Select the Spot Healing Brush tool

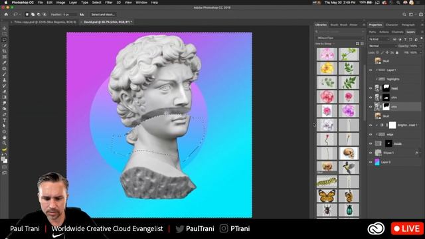tap(5, 68)
